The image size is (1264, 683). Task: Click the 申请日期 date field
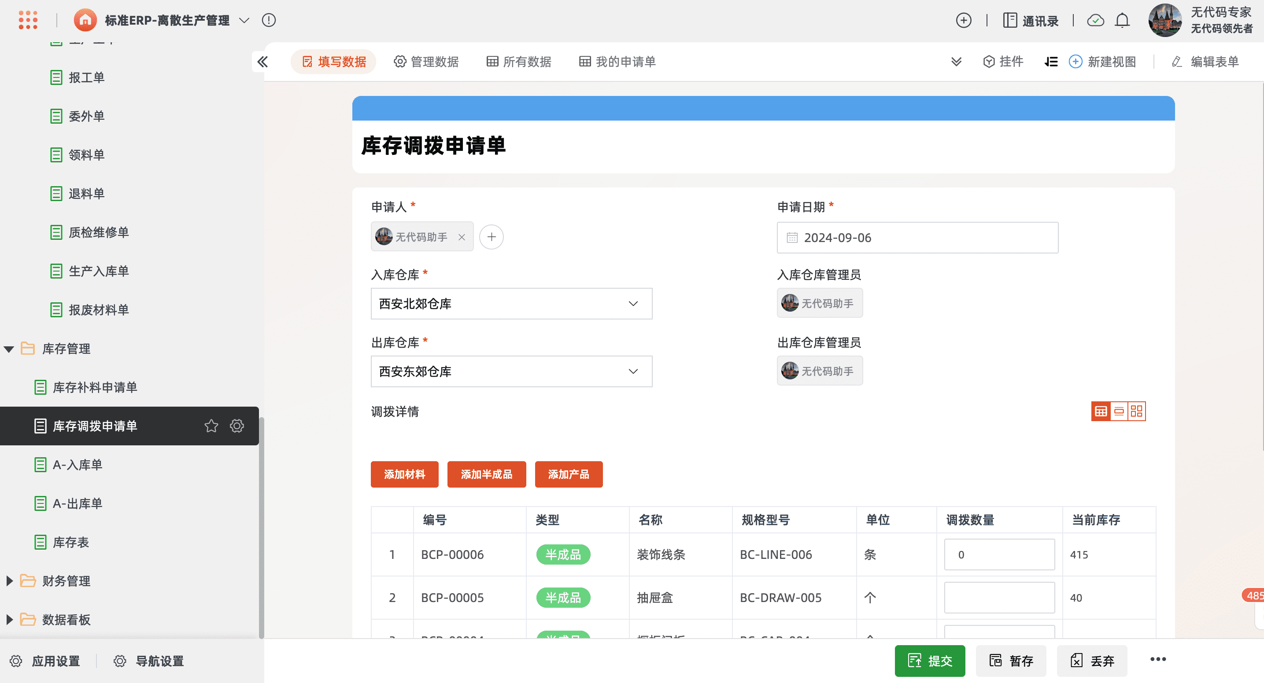click(917, 238)
